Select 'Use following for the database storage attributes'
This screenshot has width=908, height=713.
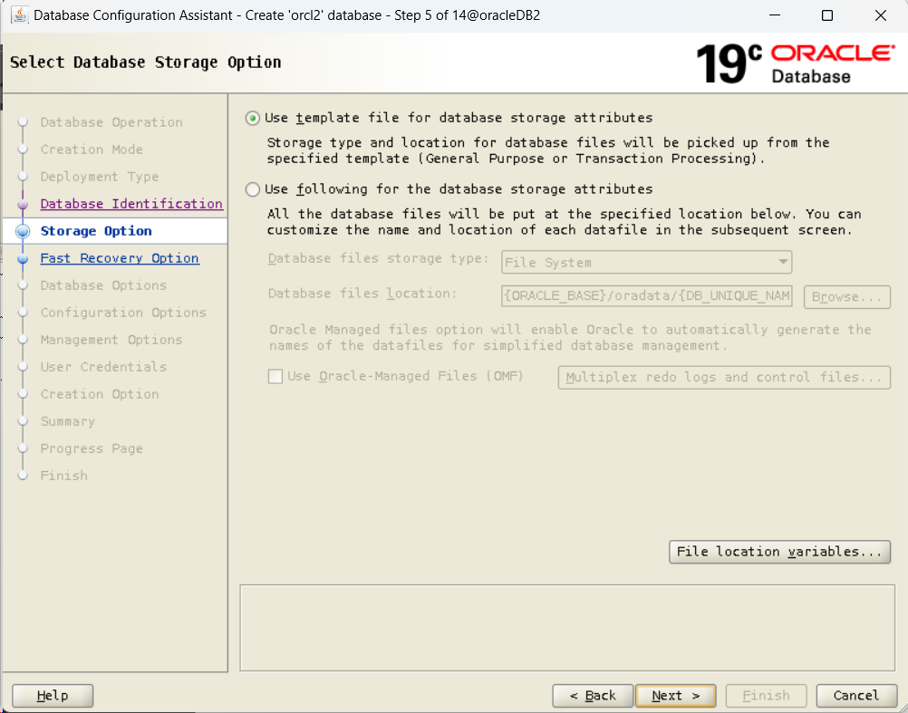[x=253, y=189]
